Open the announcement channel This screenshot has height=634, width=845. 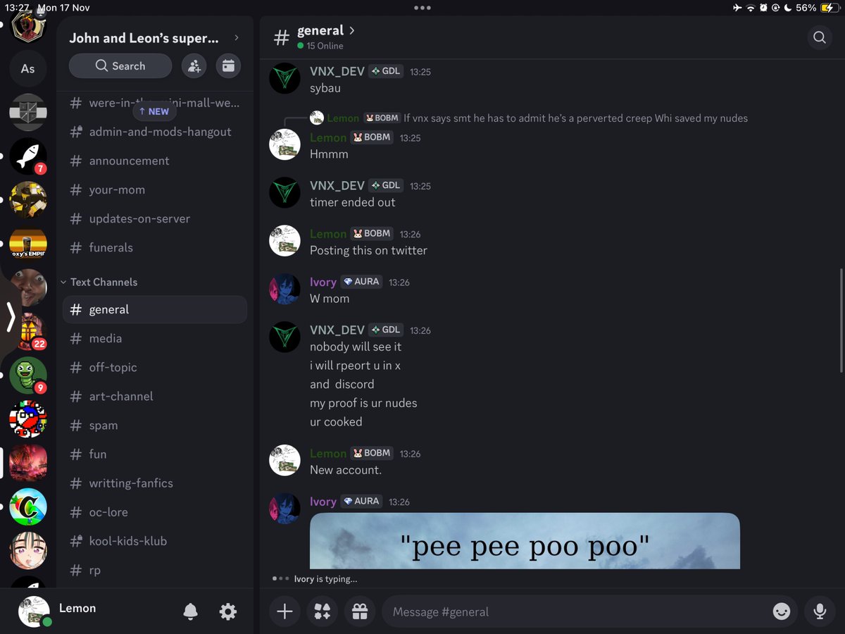point(155,161)
